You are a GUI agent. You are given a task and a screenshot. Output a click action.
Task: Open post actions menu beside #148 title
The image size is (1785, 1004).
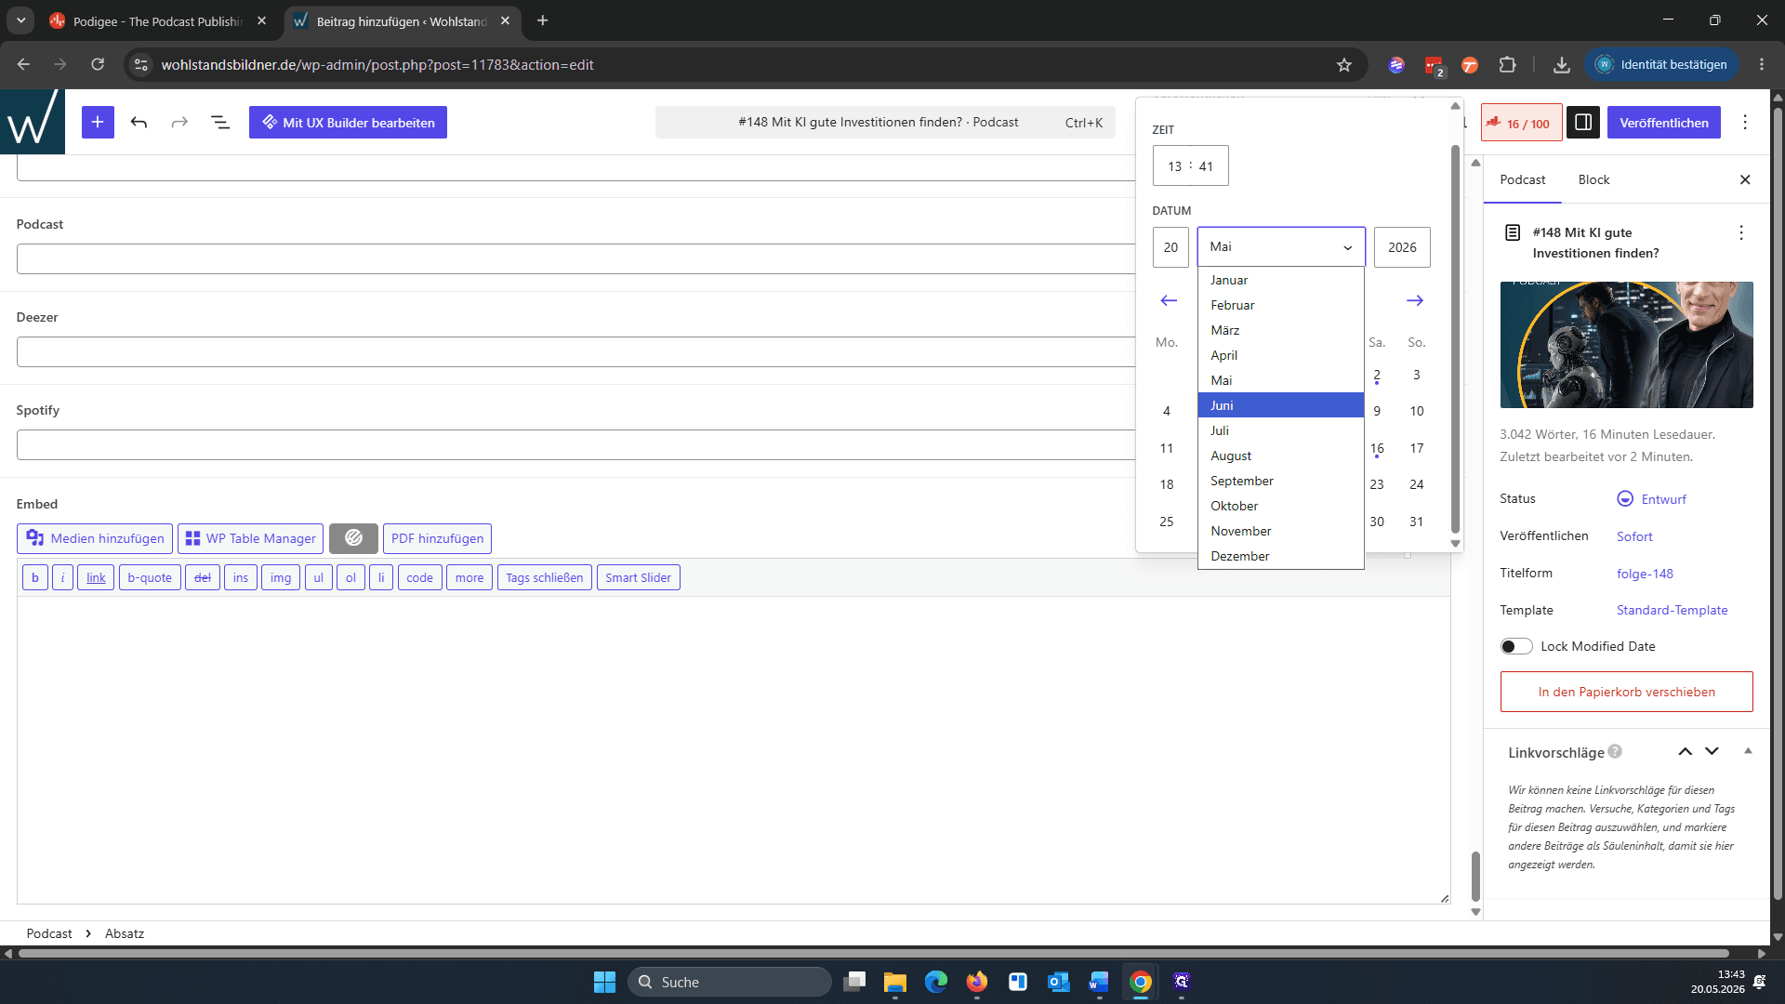pos(1741,232)
